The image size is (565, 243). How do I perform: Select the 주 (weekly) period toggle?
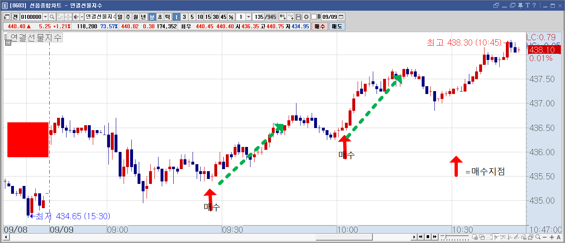(128, 17)
